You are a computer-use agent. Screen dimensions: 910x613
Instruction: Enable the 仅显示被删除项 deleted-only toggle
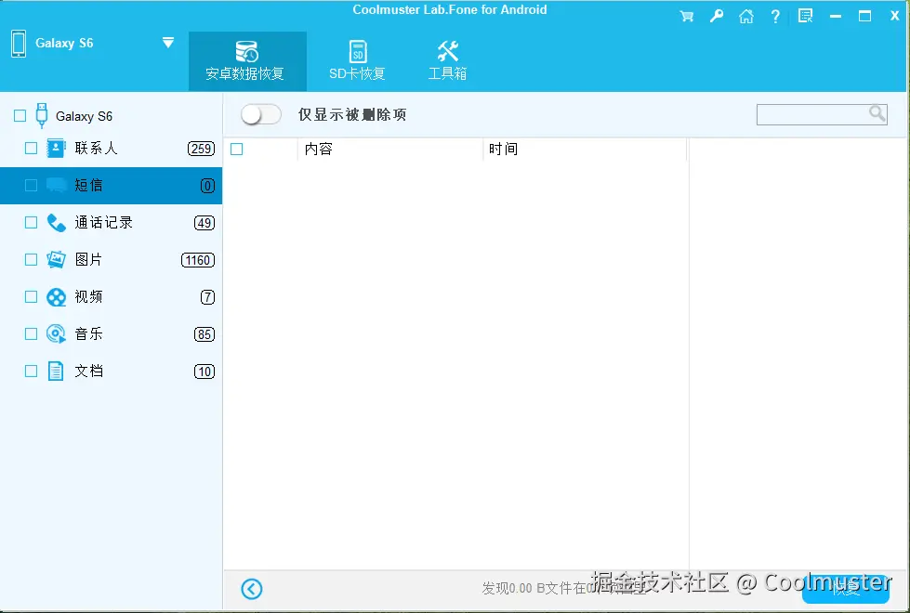[x=260, y=113]
